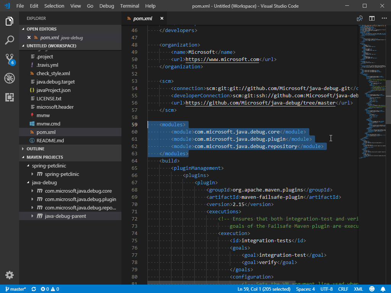Viewport: 391px width, 293px height.
Task: Expand the java-debug-parent Maven project
Action: [32, 216]
